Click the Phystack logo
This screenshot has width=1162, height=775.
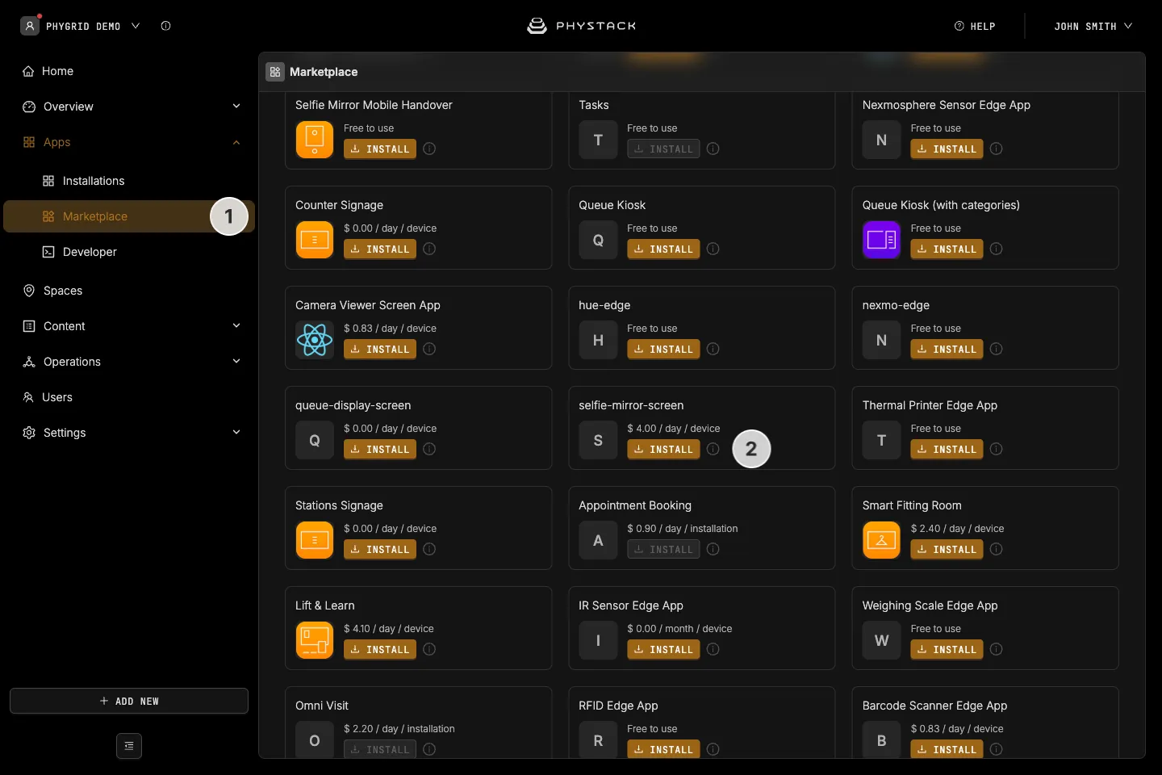[581, 26]
